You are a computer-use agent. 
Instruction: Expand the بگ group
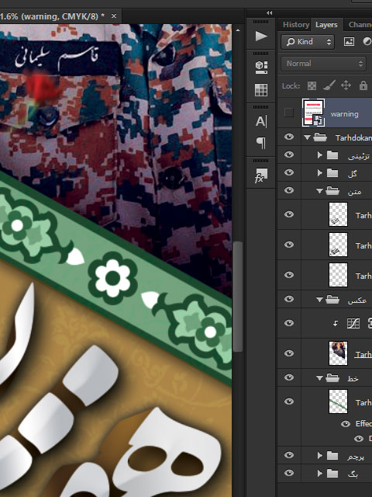pyautogui.click(x=320, y=473)
